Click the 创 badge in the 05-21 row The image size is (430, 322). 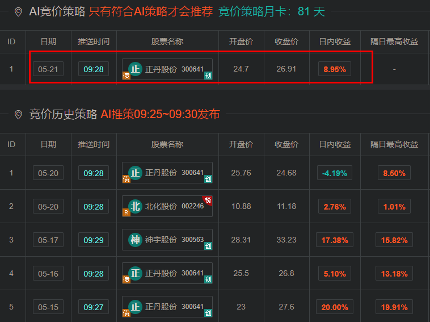click(x=208, y=76)
